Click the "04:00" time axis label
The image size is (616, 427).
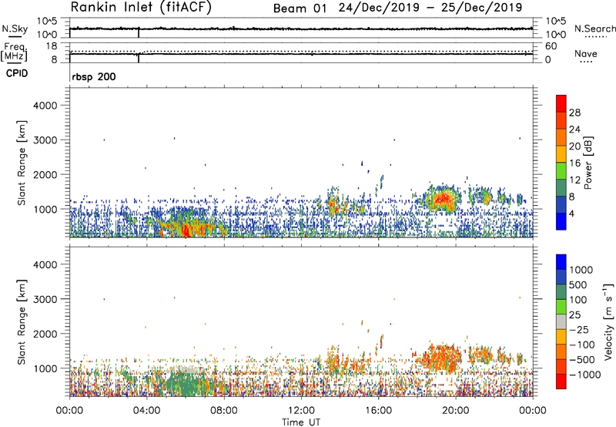(146, 411)
